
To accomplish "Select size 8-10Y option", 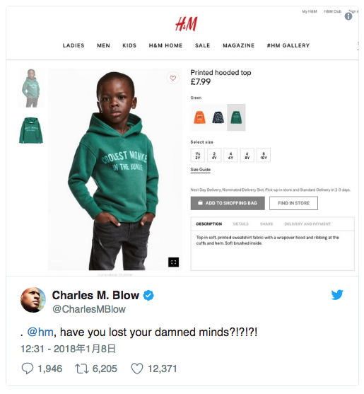I will (264, 156).
